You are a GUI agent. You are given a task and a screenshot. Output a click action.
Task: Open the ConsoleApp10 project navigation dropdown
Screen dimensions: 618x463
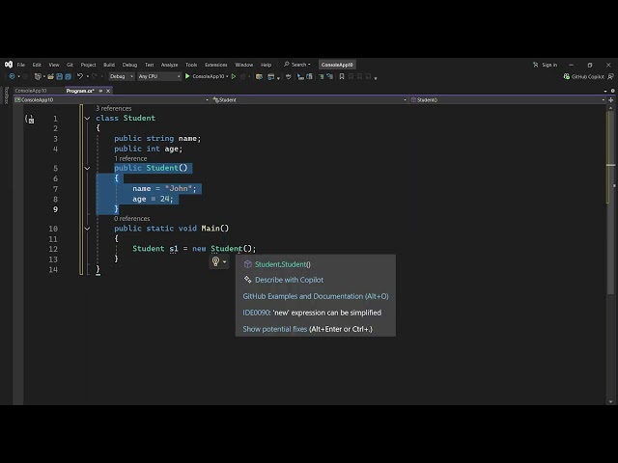pos(112,100)
